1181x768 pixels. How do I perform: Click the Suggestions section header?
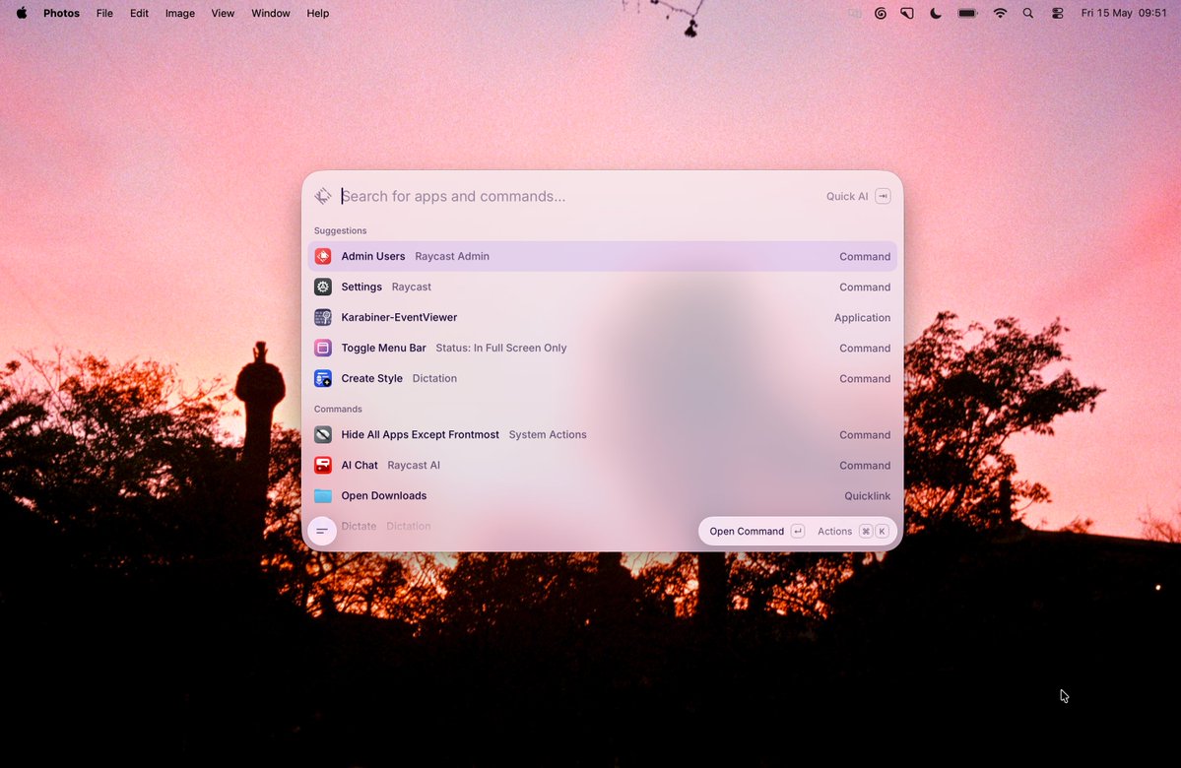(341, 230)
